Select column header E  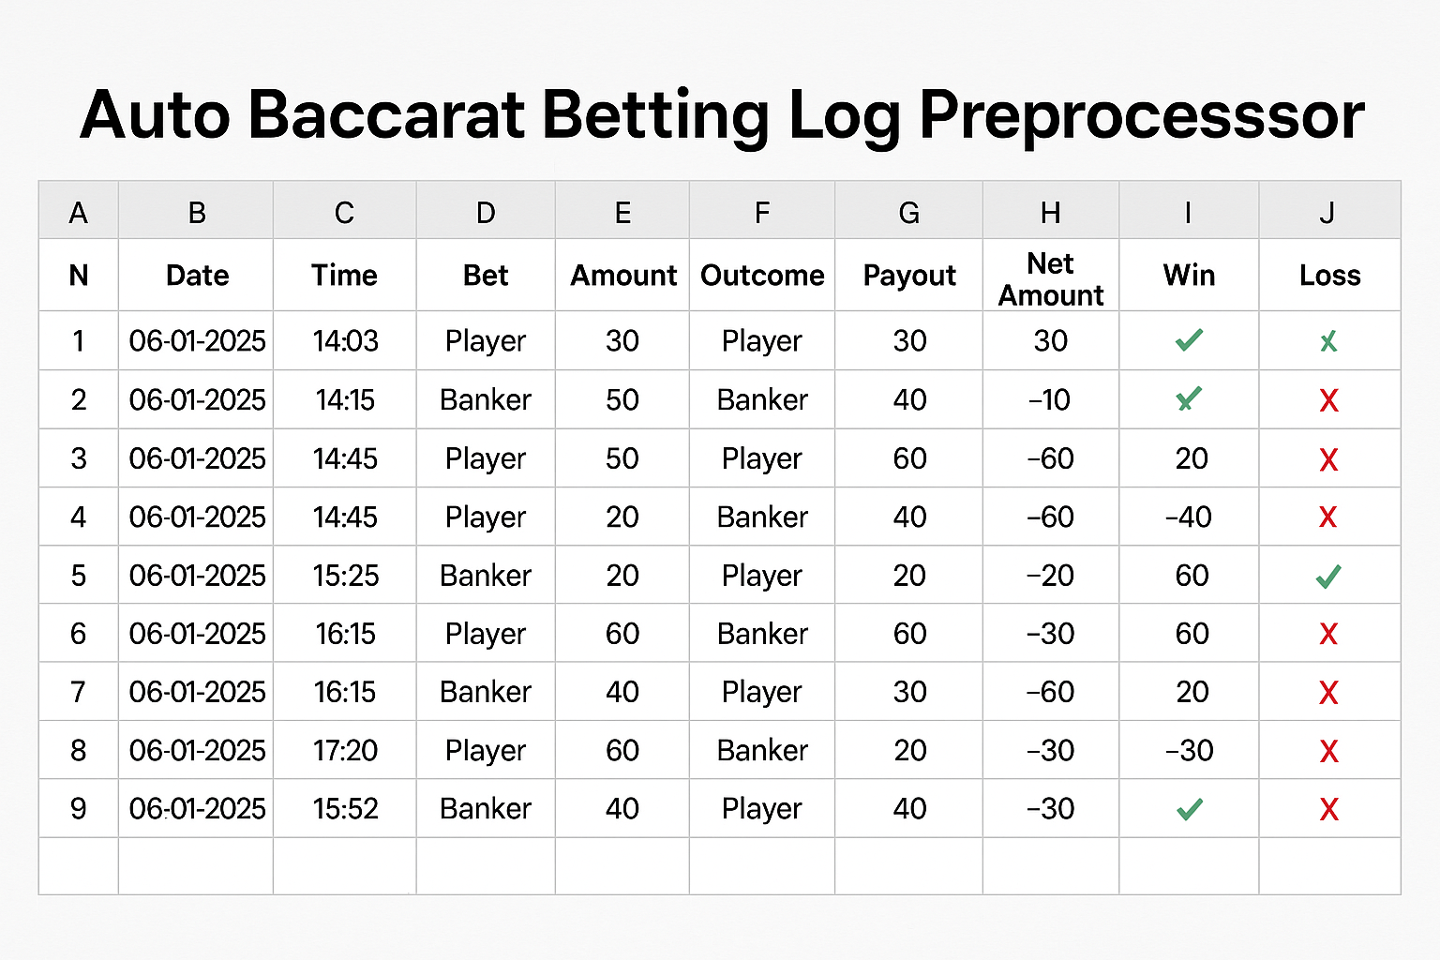[x=622, y=211]
